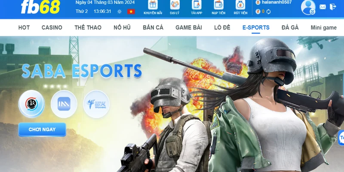Click the date Ngày 04 Tháng 03 Năm 2024
Viewport: 344px width, 172px height.
click(x=105, y=3)
